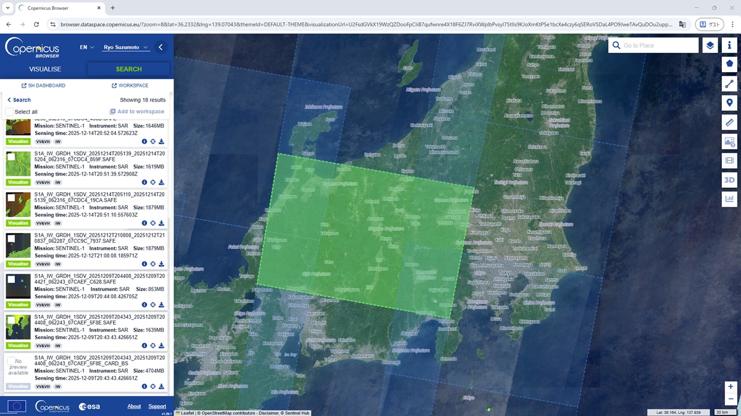
Task: Activate the ruler measure tool
Action: (x=729, y=123)
